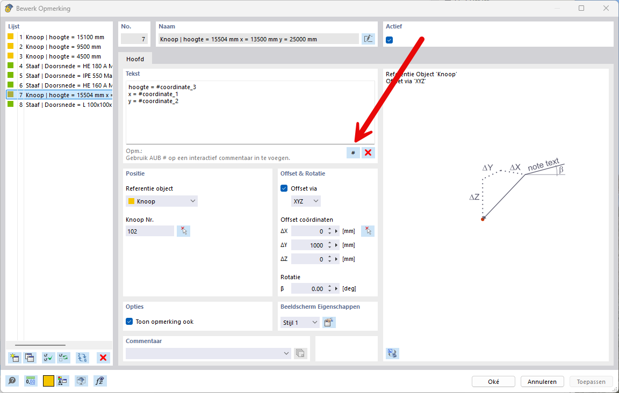
Task: Open the Stijl 1 style dropdown
Action: [300, 323]
